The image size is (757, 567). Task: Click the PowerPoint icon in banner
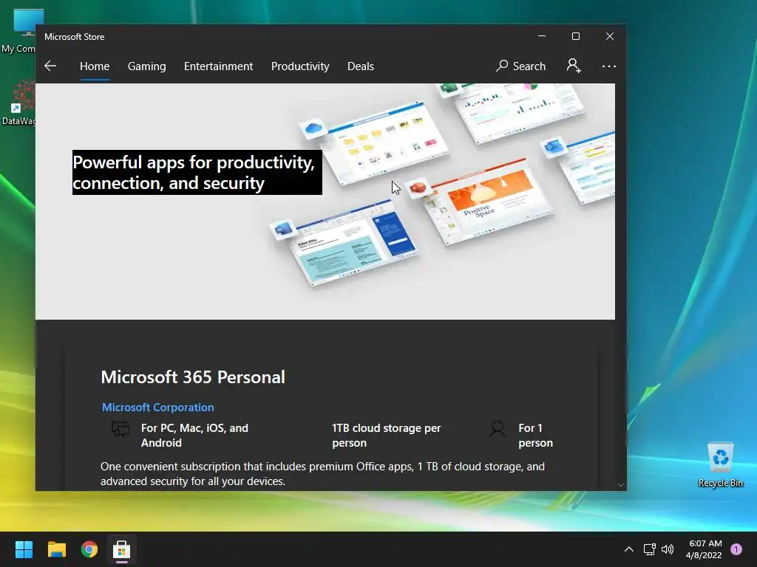tap(418, 188)
